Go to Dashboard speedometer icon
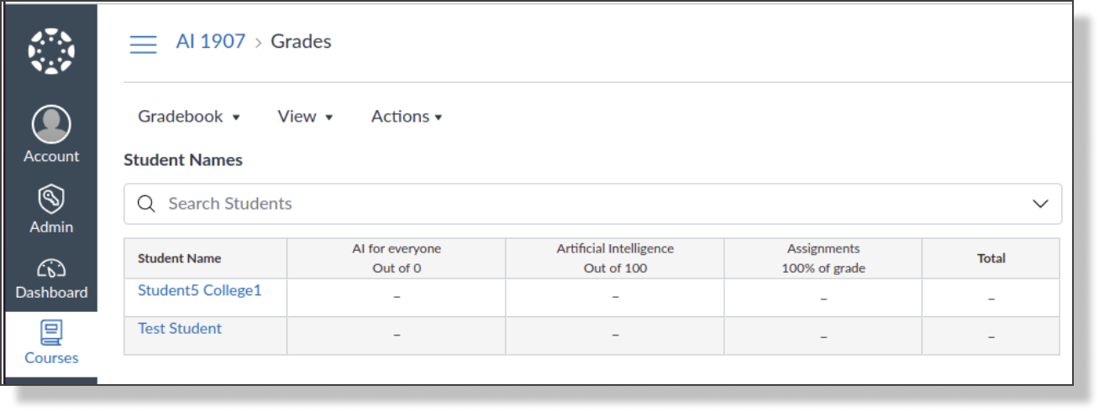 (51, 268)
